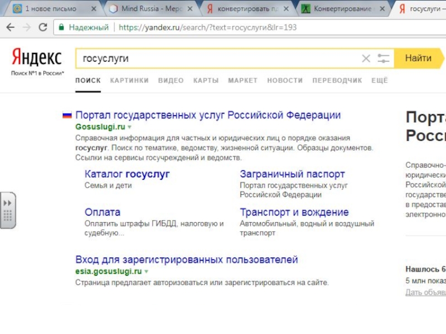
Task: Click the search field containing госуслуги
Action: click(x=217, y=58)
